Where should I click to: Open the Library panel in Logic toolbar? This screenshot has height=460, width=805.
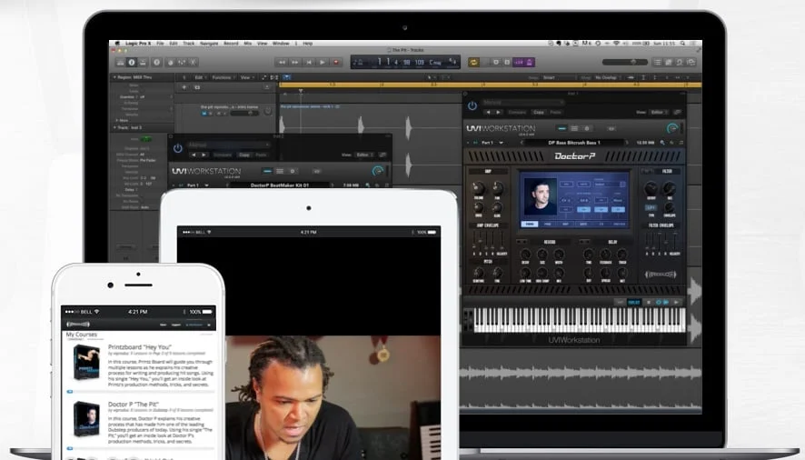(x=120, y=62)
